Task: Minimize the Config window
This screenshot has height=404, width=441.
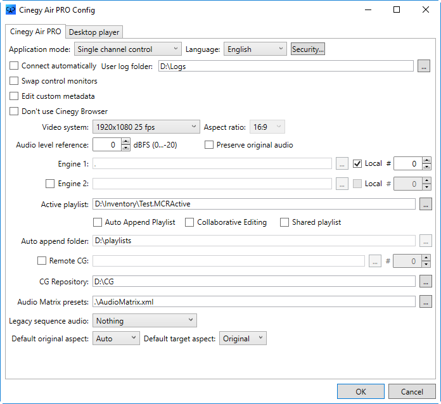Action: [368, 10]
